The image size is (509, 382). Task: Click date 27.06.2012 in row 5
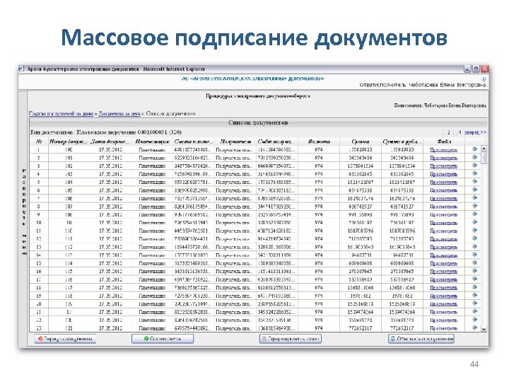pyautogui.click(x=110, y=183)
